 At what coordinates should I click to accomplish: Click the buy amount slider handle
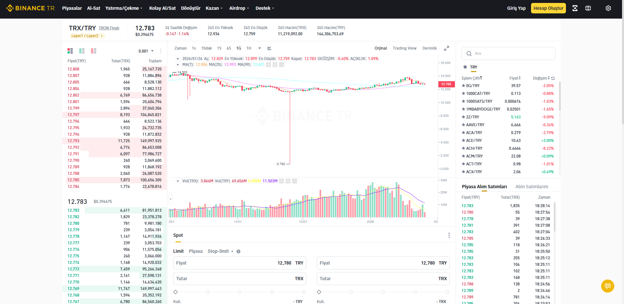click(175, 292)
